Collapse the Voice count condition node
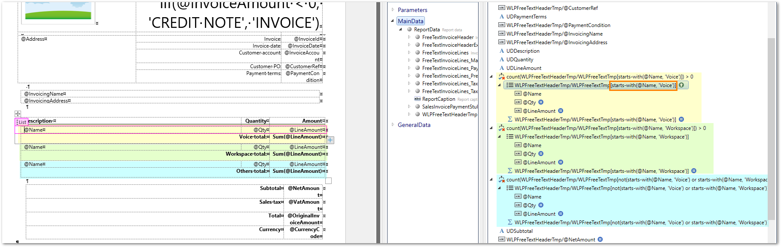The height and width of the screenshot is (247, 781). pyautogui.click(x=491, y=76)
